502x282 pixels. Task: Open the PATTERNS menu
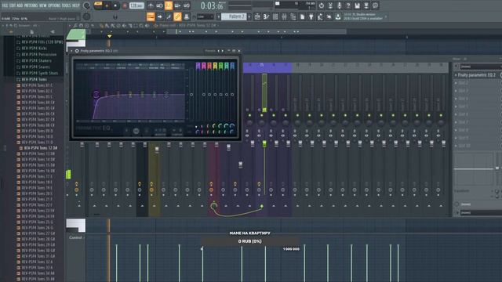pos(31,5)
